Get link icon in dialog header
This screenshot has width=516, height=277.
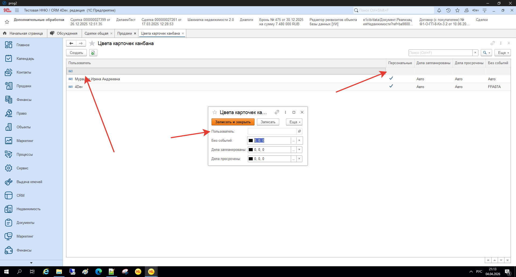point(277,112)
